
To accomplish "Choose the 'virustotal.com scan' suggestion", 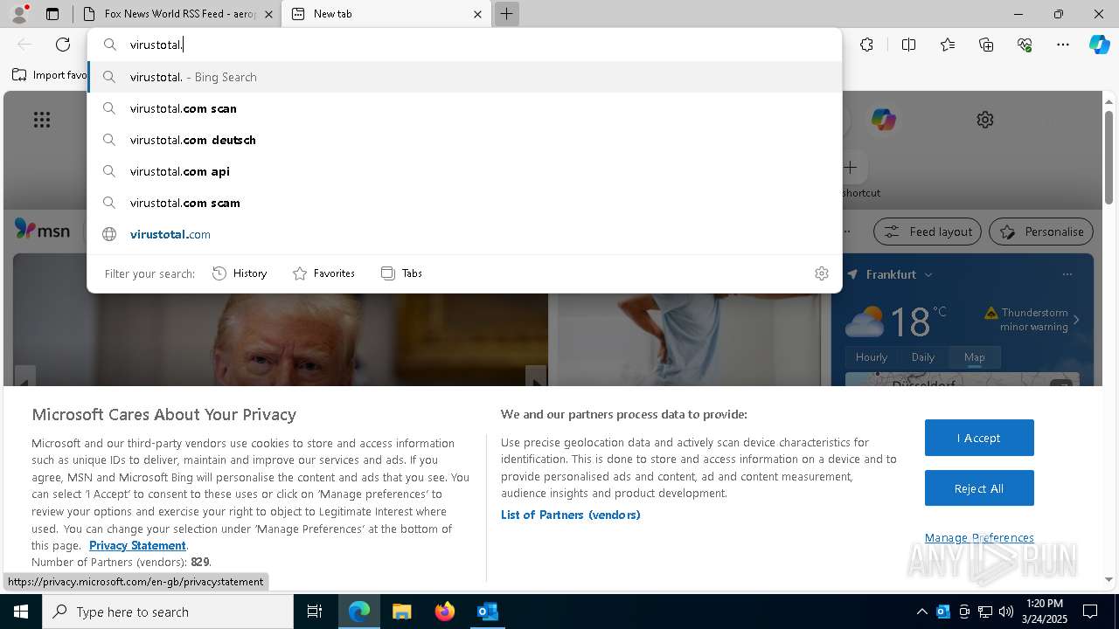I will pos(464,108).
